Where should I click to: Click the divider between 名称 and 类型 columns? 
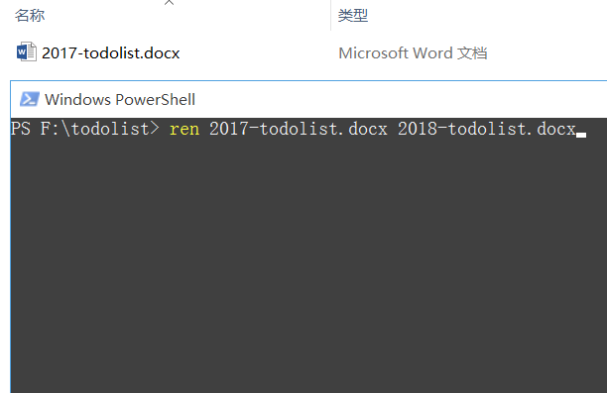(x=331, y=16)
